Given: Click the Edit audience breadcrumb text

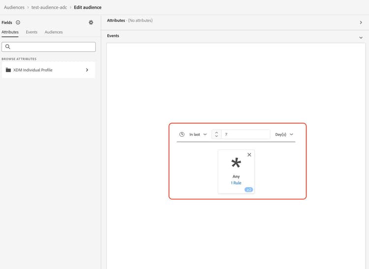Looking at the screenshot, I should [x=88, y=7].
